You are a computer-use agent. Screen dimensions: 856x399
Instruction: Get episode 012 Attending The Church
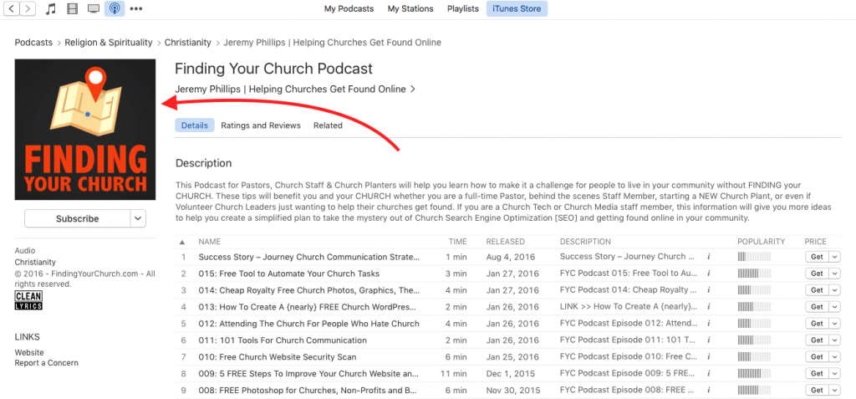(x=818, y=324)
